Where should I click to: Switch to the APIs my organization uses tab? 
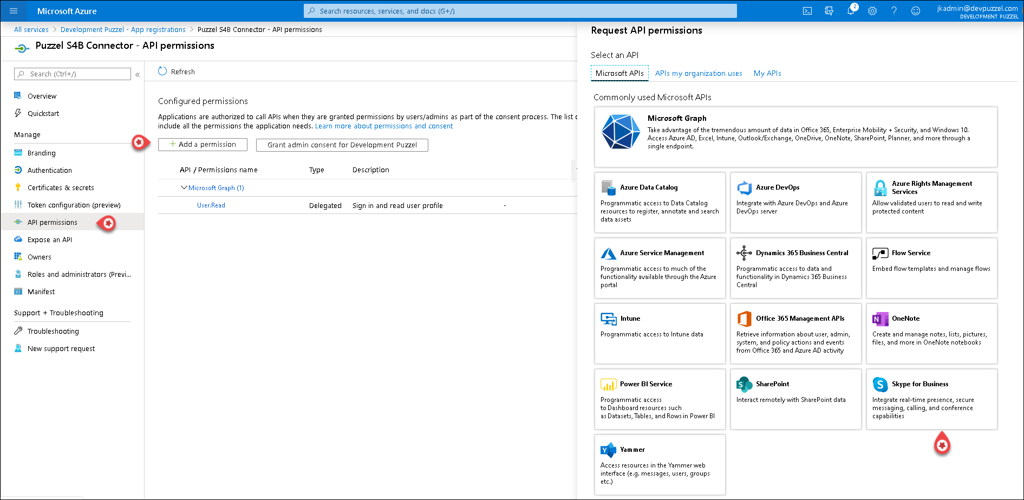699,74
